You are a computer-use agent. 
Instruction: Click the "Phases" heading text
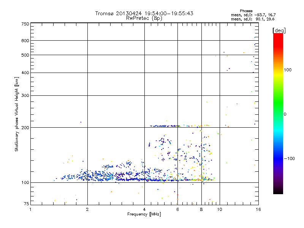pyautogui.click(x=246, y=11)
